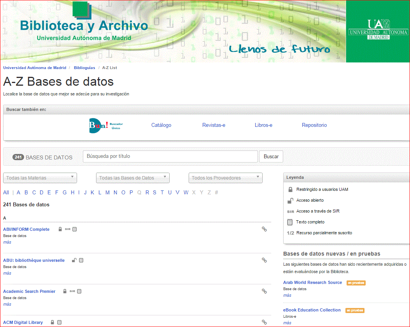Select the Revistas-e search option
The width and height of the screenshot is (410, 327).
(214, 125)
